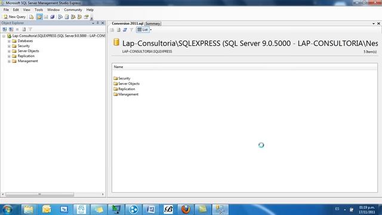Click the Template Explorer icon in main toolbar

pyautogui.click(x=79, y=17)
